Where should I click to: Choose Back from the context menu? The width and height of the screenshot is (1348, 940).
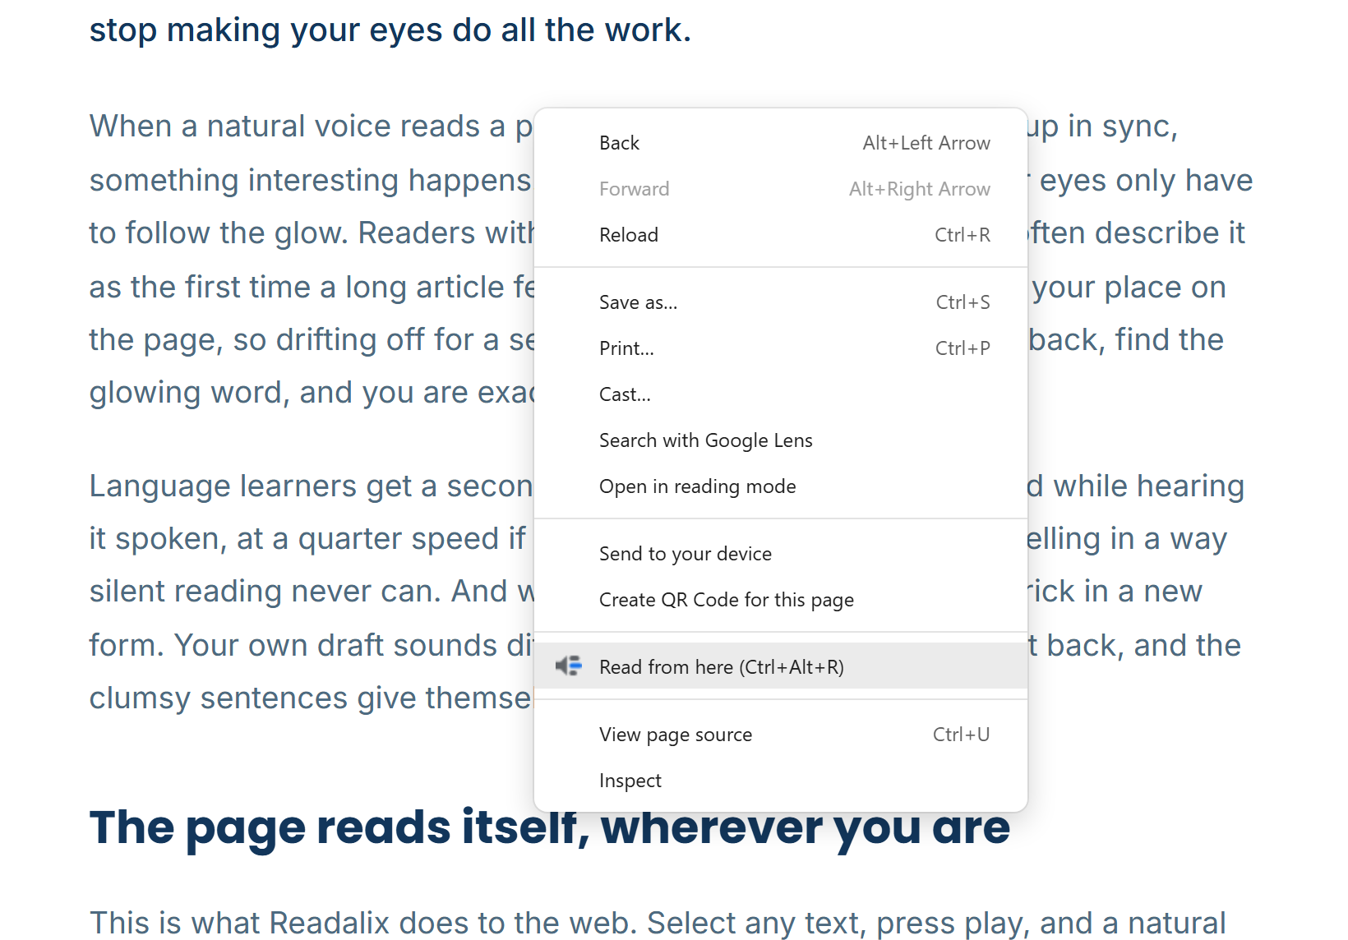pos(781,143)
